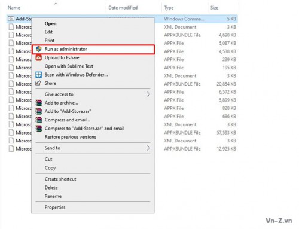Click the "Windows Comma..." type cell
This screenshot has width=299, height=229.
tap(184, 19)
